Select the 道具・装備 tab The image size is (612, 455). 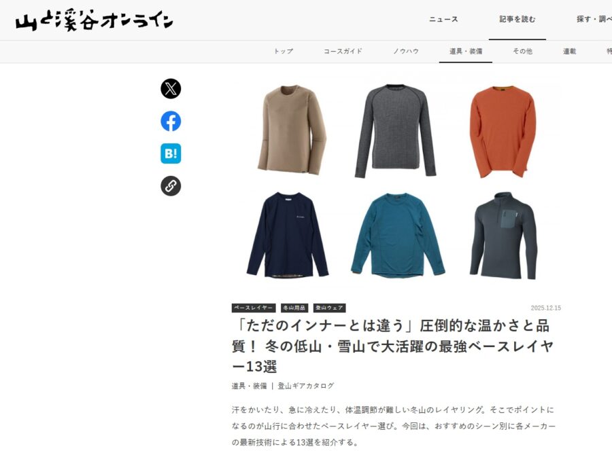point(466,51)
